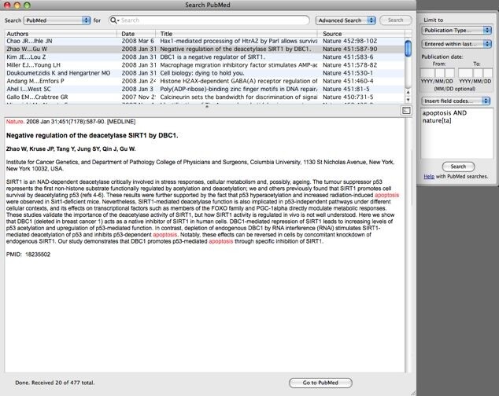This screenshot has width=499, height=396.
Task: Click the PMID 18235502 text
Action: [x=28, y=255]
